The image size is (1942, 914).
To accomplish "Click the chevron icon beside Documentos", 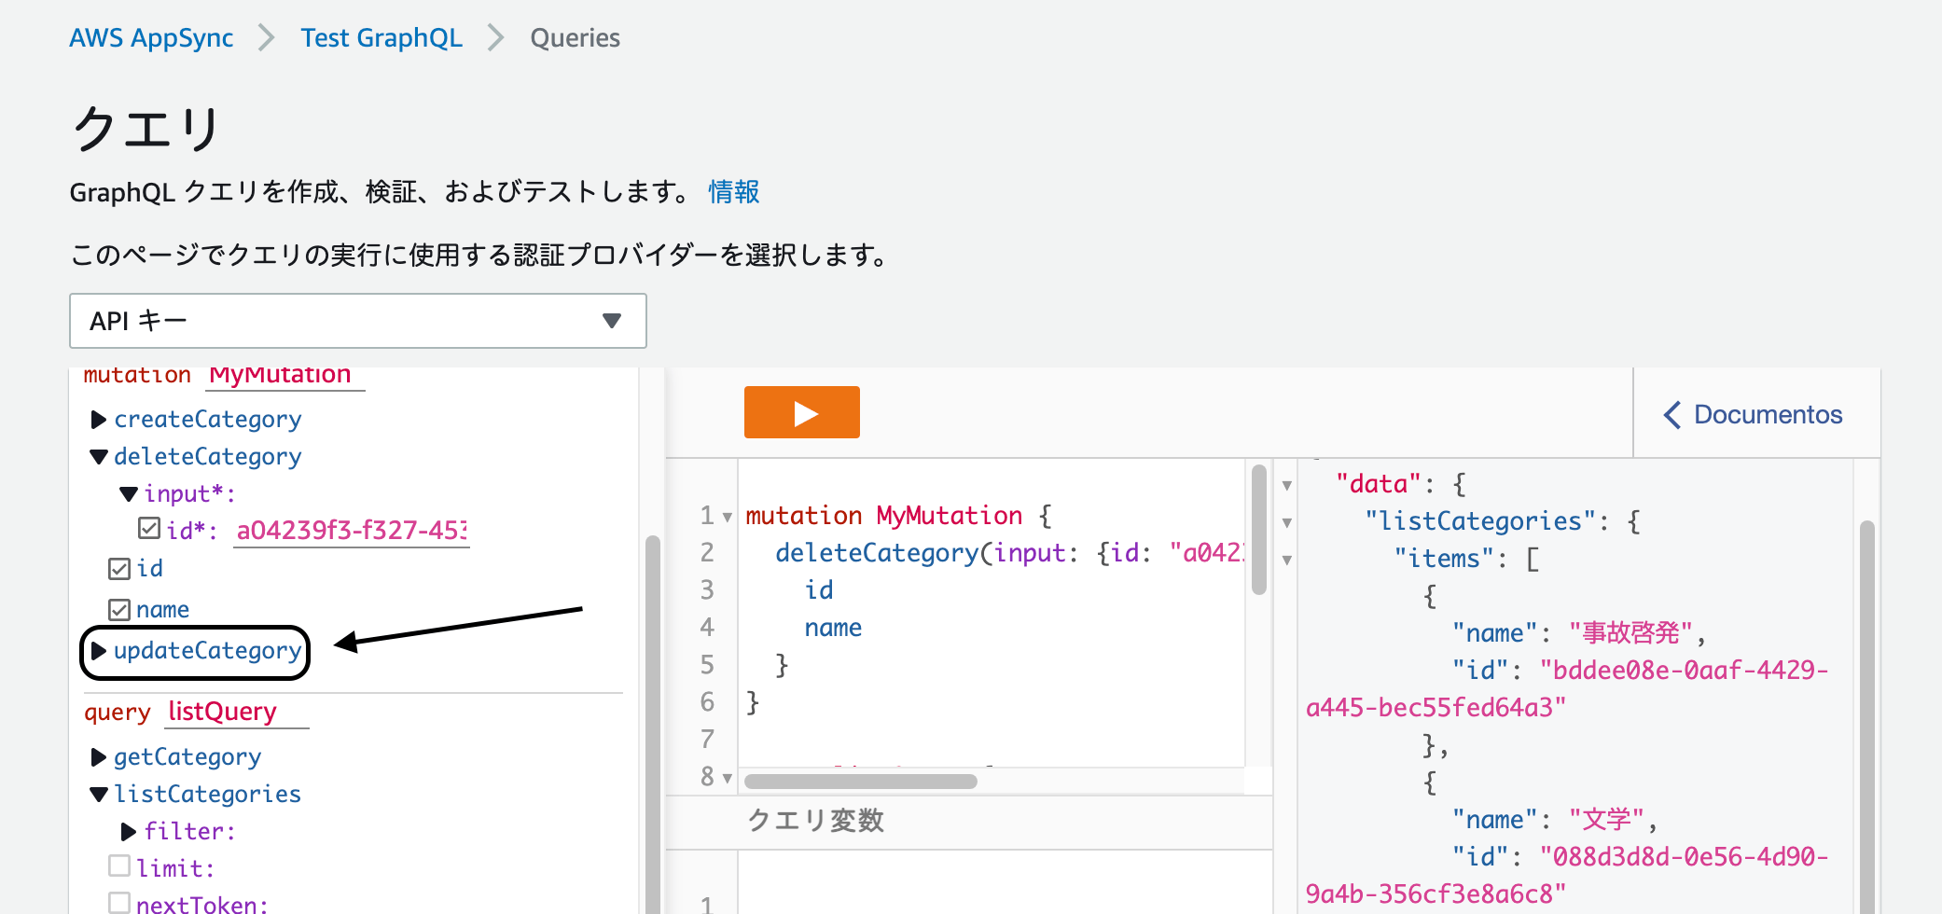I will click(1672, 415).
